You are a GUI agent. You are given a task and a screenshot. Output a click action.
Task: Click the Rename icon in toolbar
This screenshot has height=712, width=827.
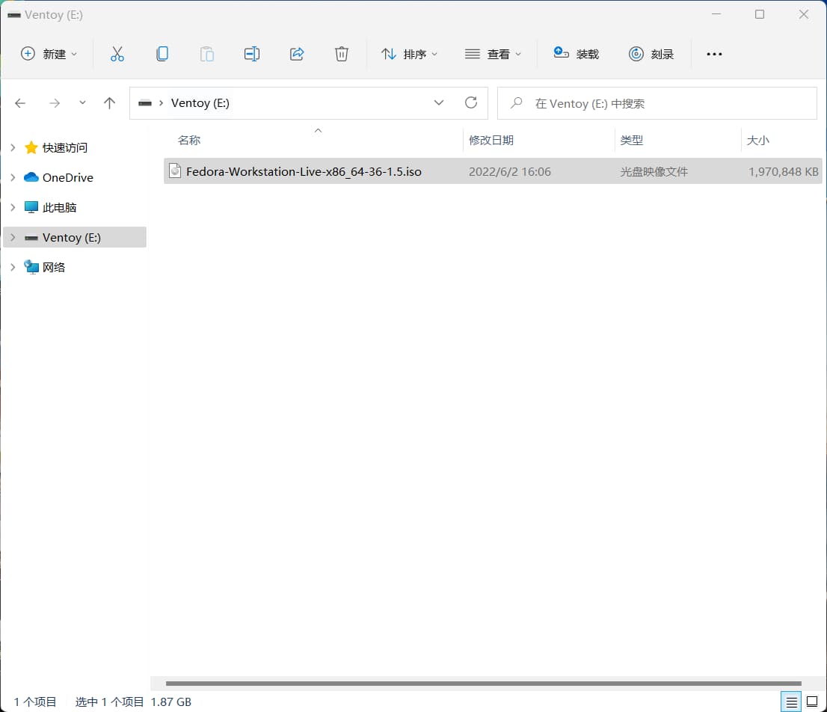click(x=251, y=54)
